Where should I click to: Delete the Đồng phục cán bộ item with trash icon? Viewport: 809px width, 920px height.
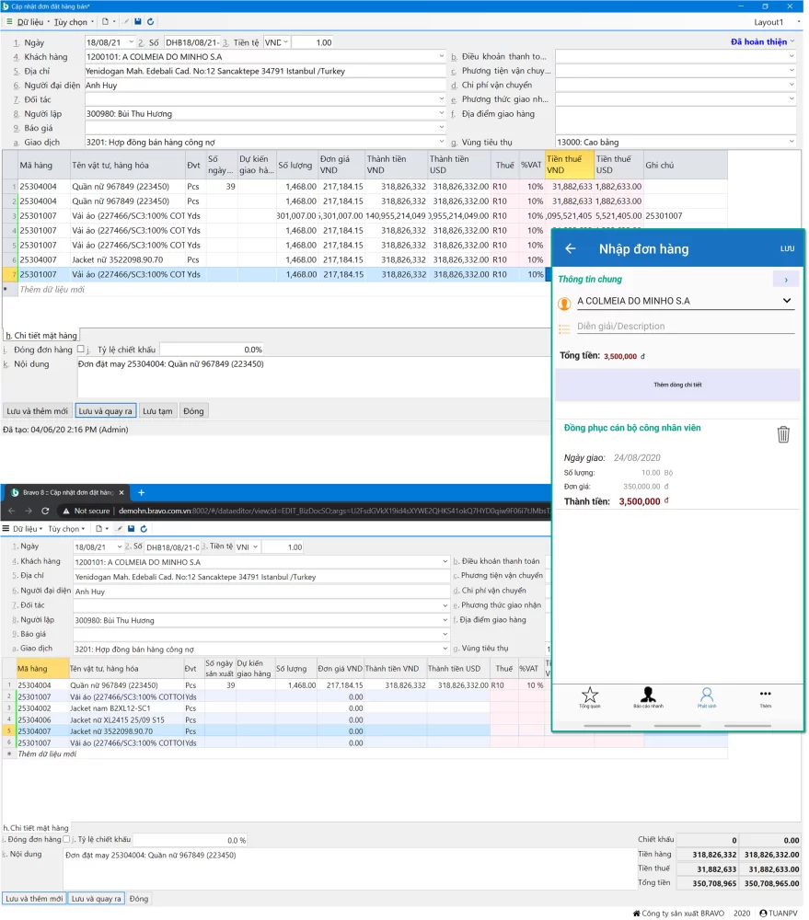click(783, 434)
